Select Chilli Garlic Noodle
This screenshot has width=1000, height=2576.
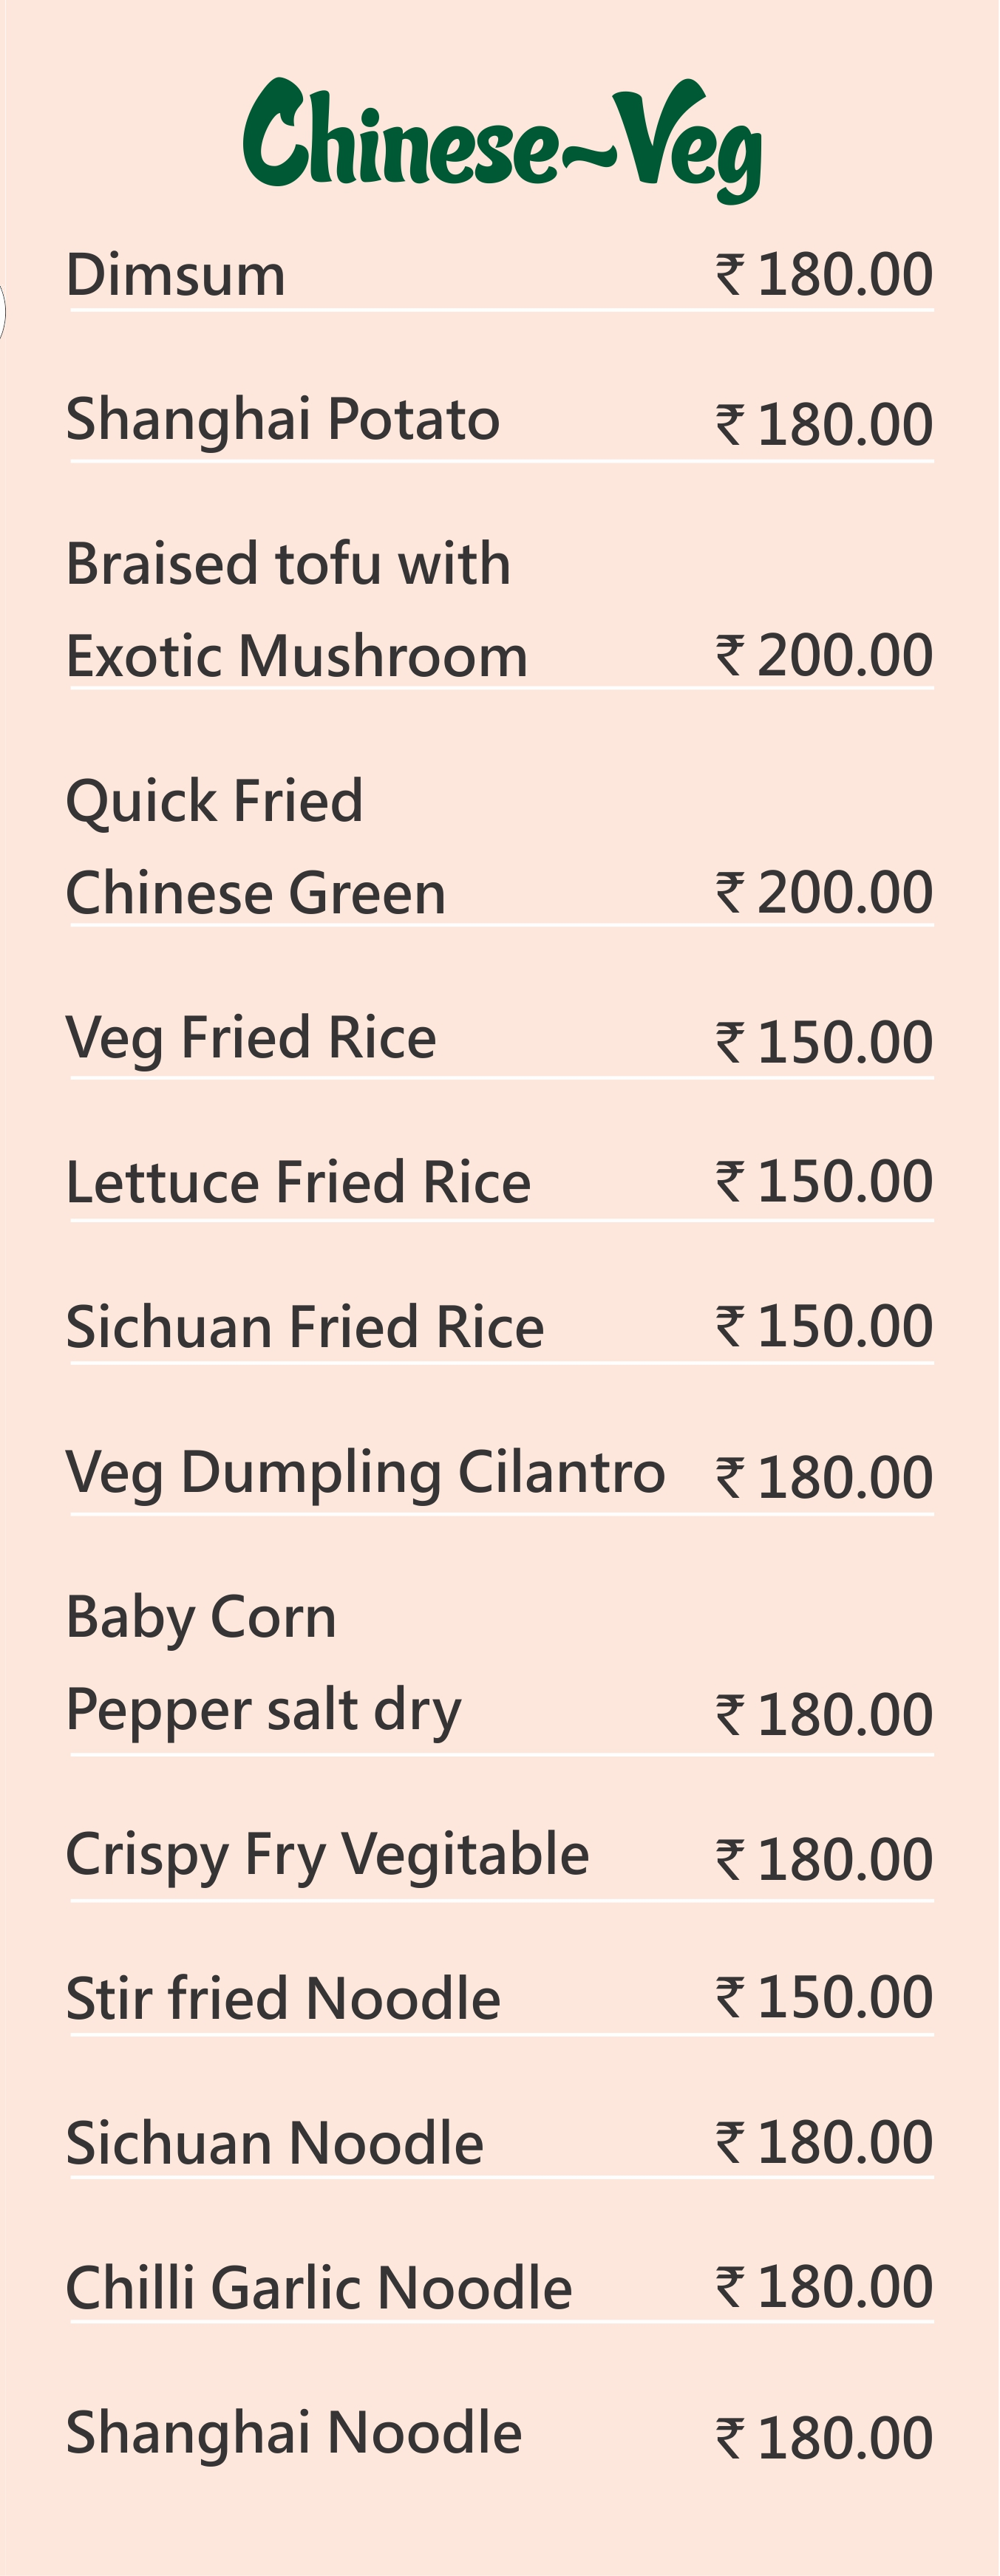(319, 2287)
